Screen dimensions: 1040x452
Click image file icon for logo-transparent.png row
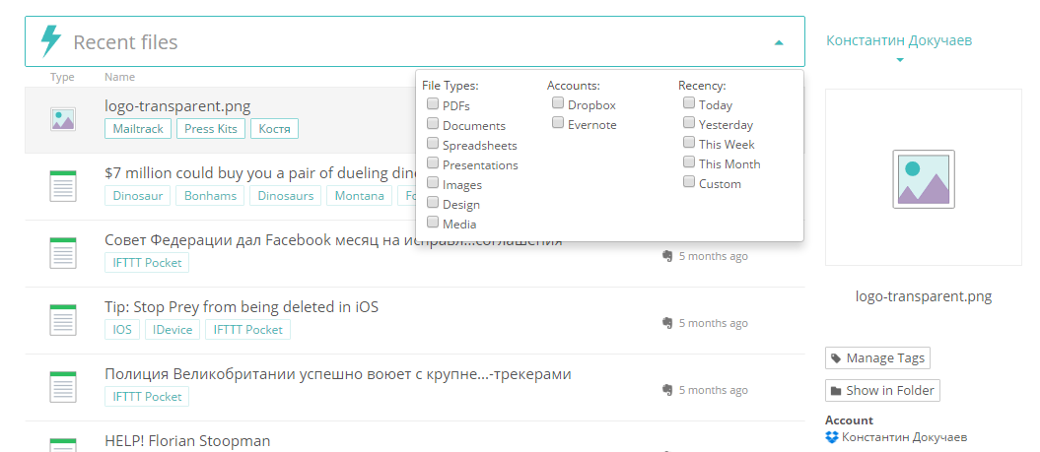63,119
